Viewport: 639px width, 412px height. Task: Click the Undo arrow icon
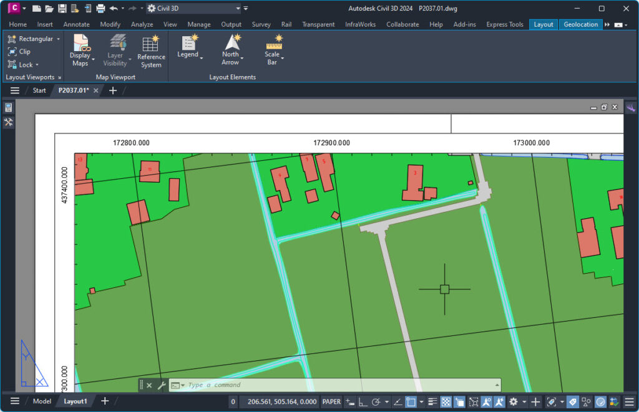113,8
